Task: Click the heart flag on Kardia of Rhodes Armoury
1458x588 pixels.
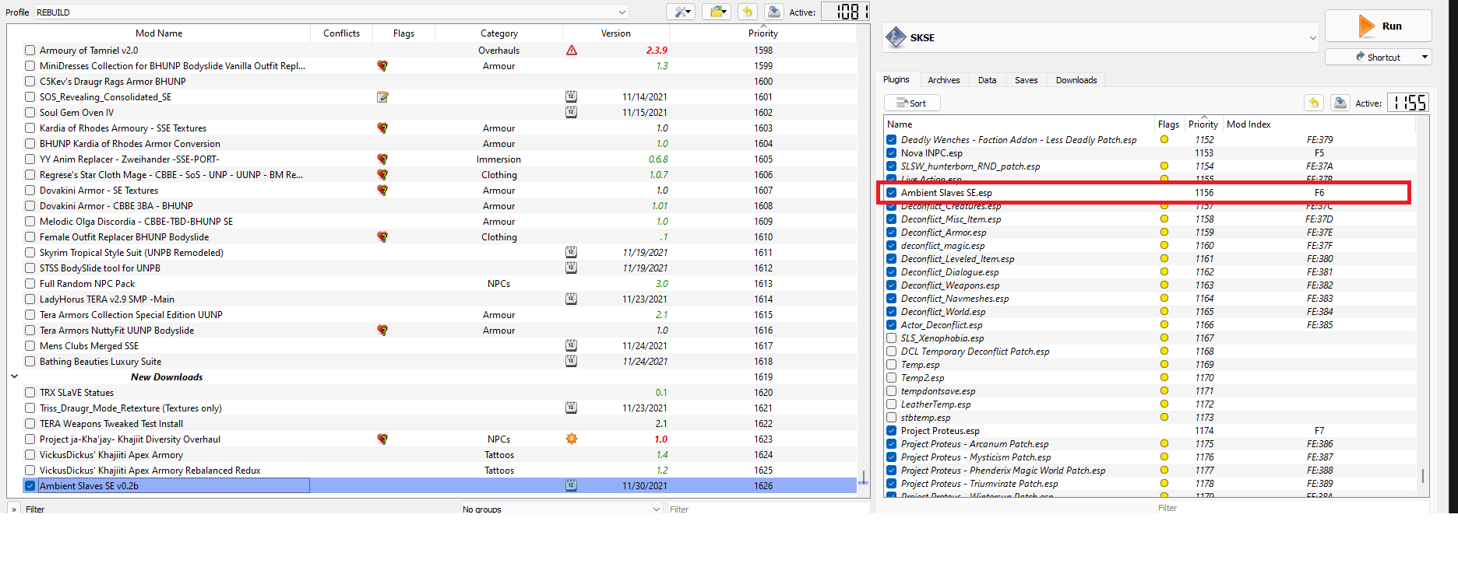Action: tap(382, 128)
